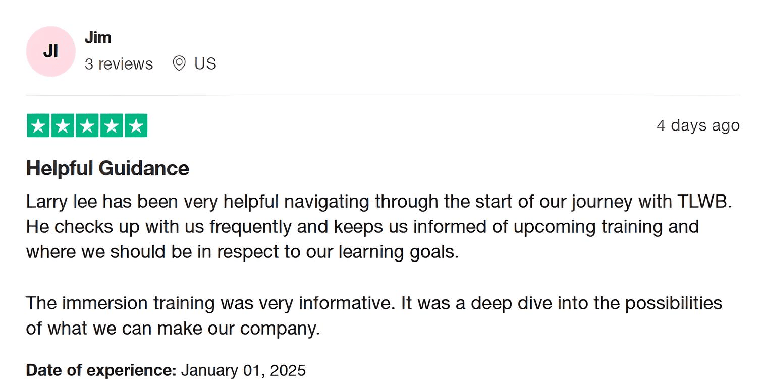Click the fifth green rating star

(135, 126)
